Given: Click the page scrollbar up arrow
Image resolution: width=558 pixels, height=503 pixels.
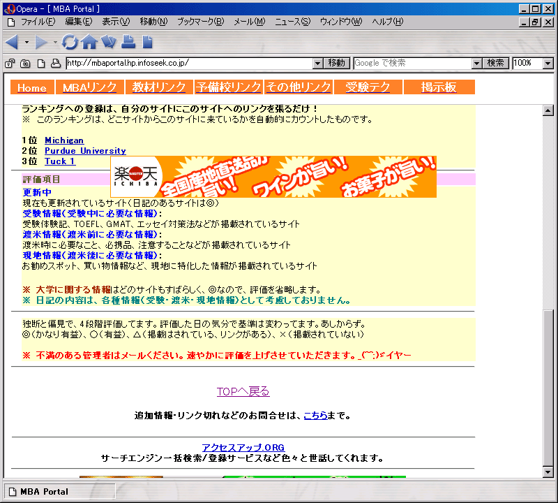Looking at the screenshot, I should pos(548,110).
